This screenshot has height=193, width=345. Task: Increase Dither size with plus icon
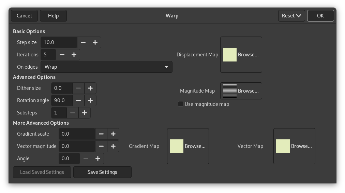90,88
